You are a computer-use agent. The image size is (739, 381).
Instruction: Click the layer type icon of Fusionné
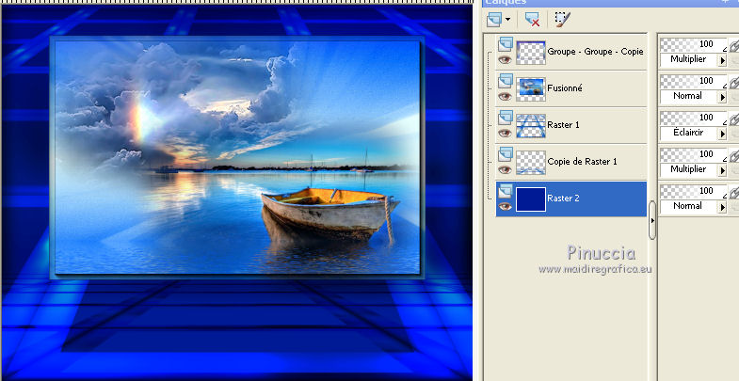(506, 81)
